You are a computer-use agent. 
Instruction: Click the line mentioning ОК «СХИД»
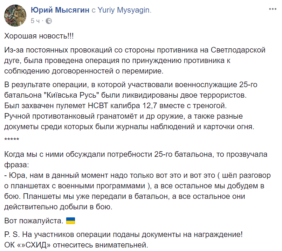(76, 245)
